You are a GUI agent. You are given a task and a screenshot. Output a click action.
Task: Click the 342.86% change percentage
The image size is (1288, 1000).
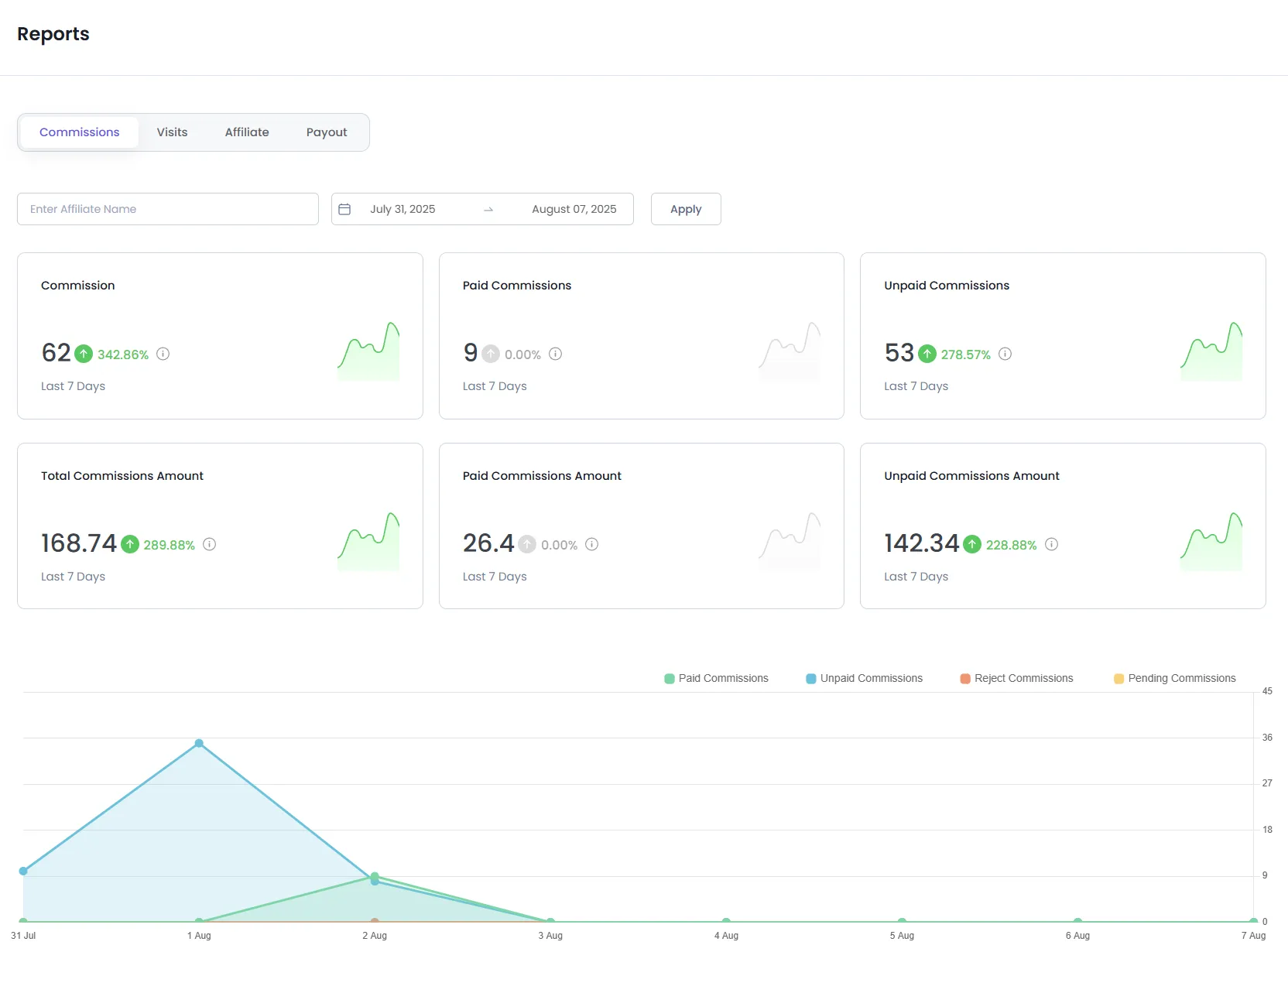[123, 354]
